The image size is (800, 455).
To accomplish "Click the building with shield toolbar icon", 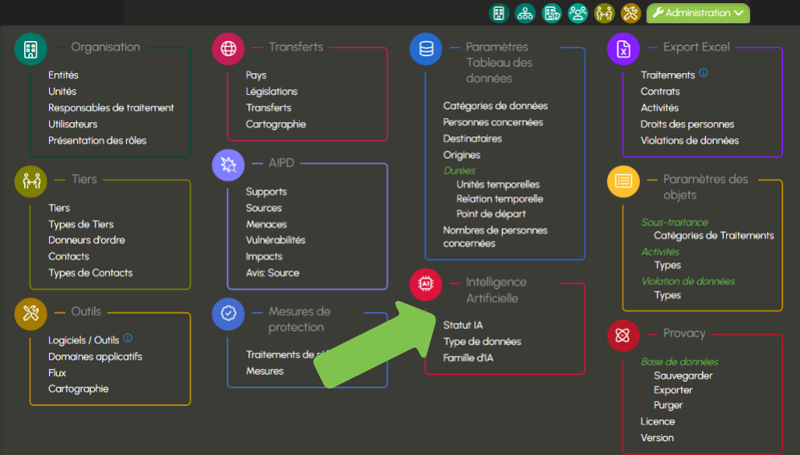I will (x=552, y=13).
